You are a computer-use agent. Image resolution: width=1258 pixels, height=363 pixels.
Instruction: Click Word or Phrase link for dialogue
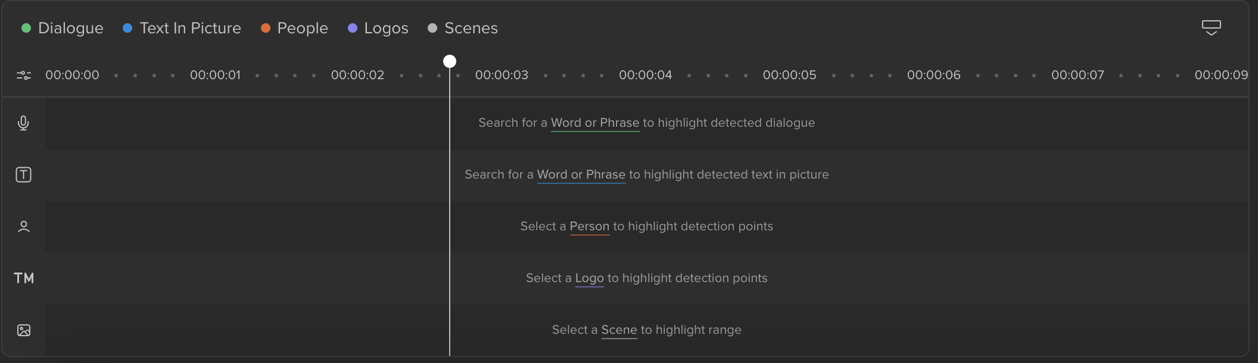point(595,123)
